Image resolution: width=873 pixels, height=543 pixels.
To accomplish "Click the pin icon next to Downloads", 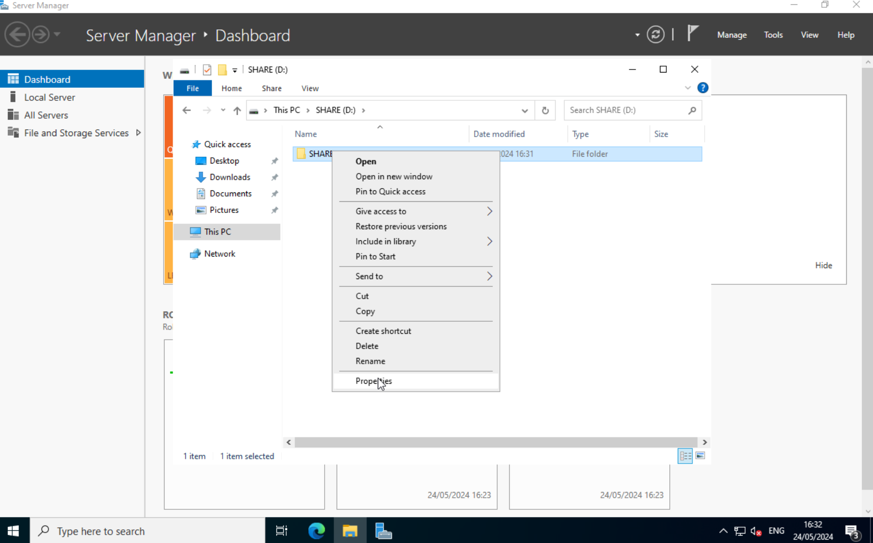I will pyautogui.click(x=275, y=177).
